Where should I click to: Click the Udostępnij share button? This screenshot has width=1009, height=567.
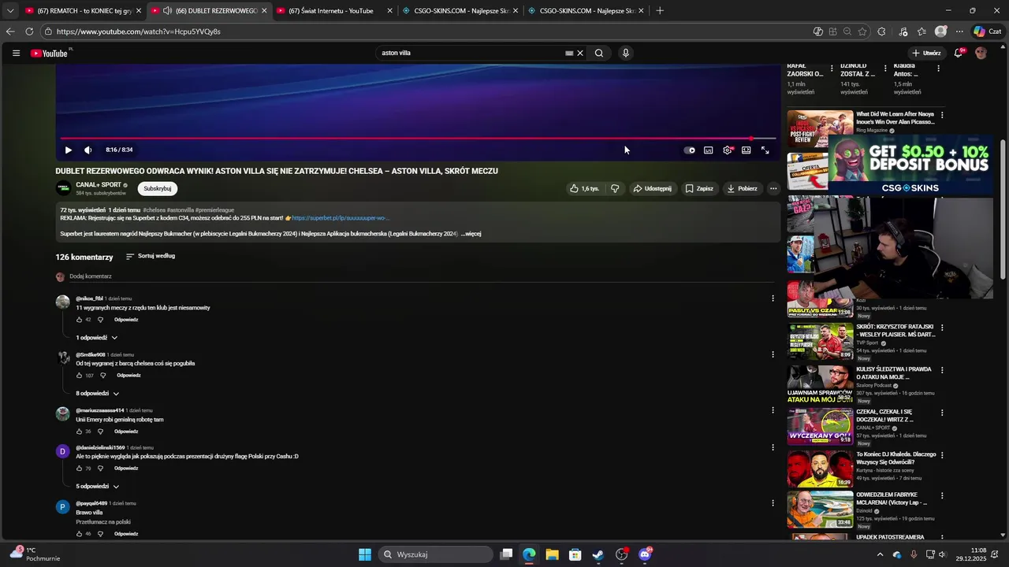(652, 188)
